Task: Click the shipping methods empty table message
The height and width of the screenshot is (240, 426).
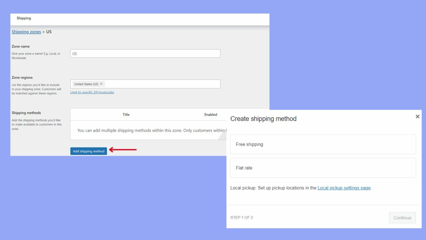Action: [x=149, y=130]
